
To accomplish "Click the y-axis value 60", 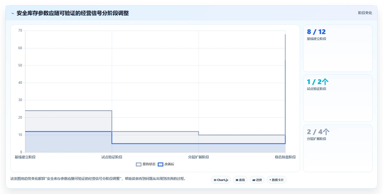I will [x=20, y=48].
